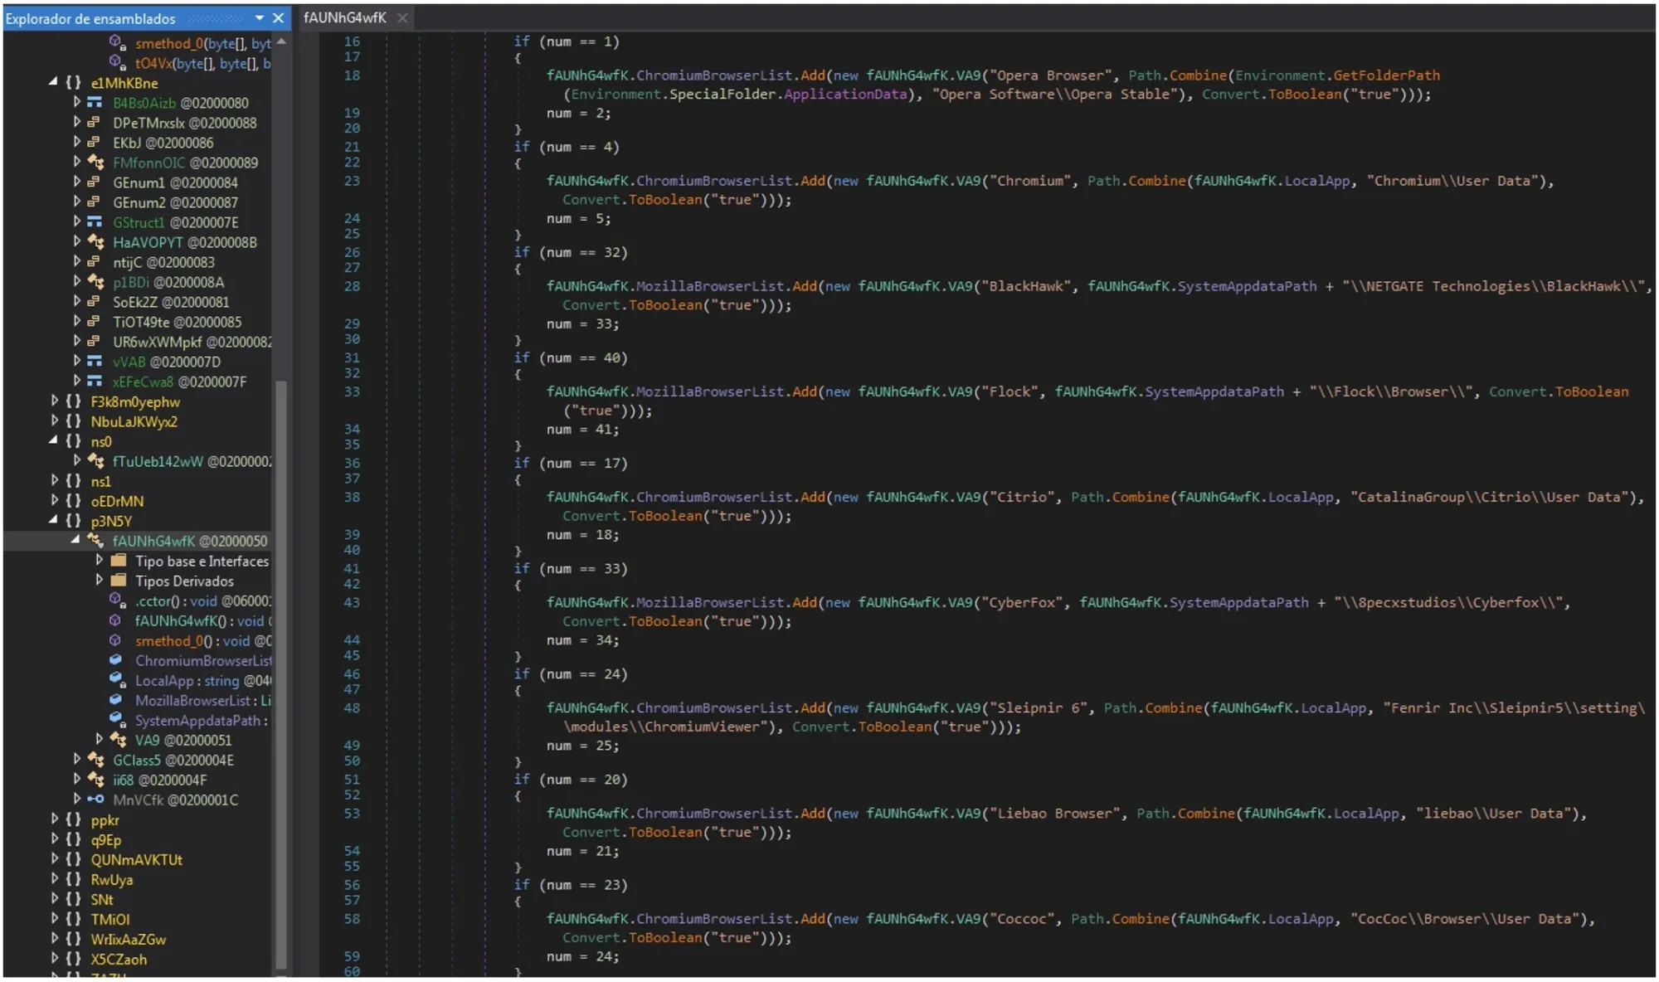Image resolution: width=1659 pixels, height=982 pixels.
Task: Select the X5CZaoh namespace
Action: point(119,959)
